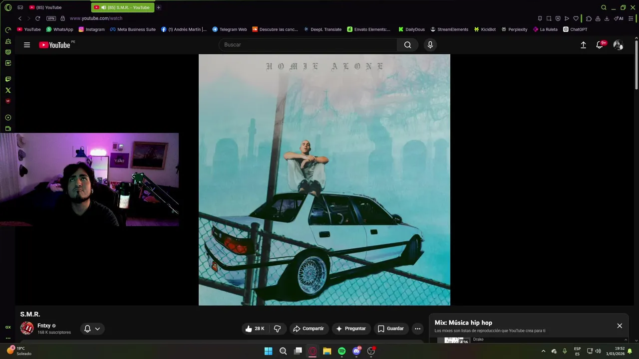Like the video with 28 K likes
The width and height of the screenshot is (639, 359).
[255, 329]
